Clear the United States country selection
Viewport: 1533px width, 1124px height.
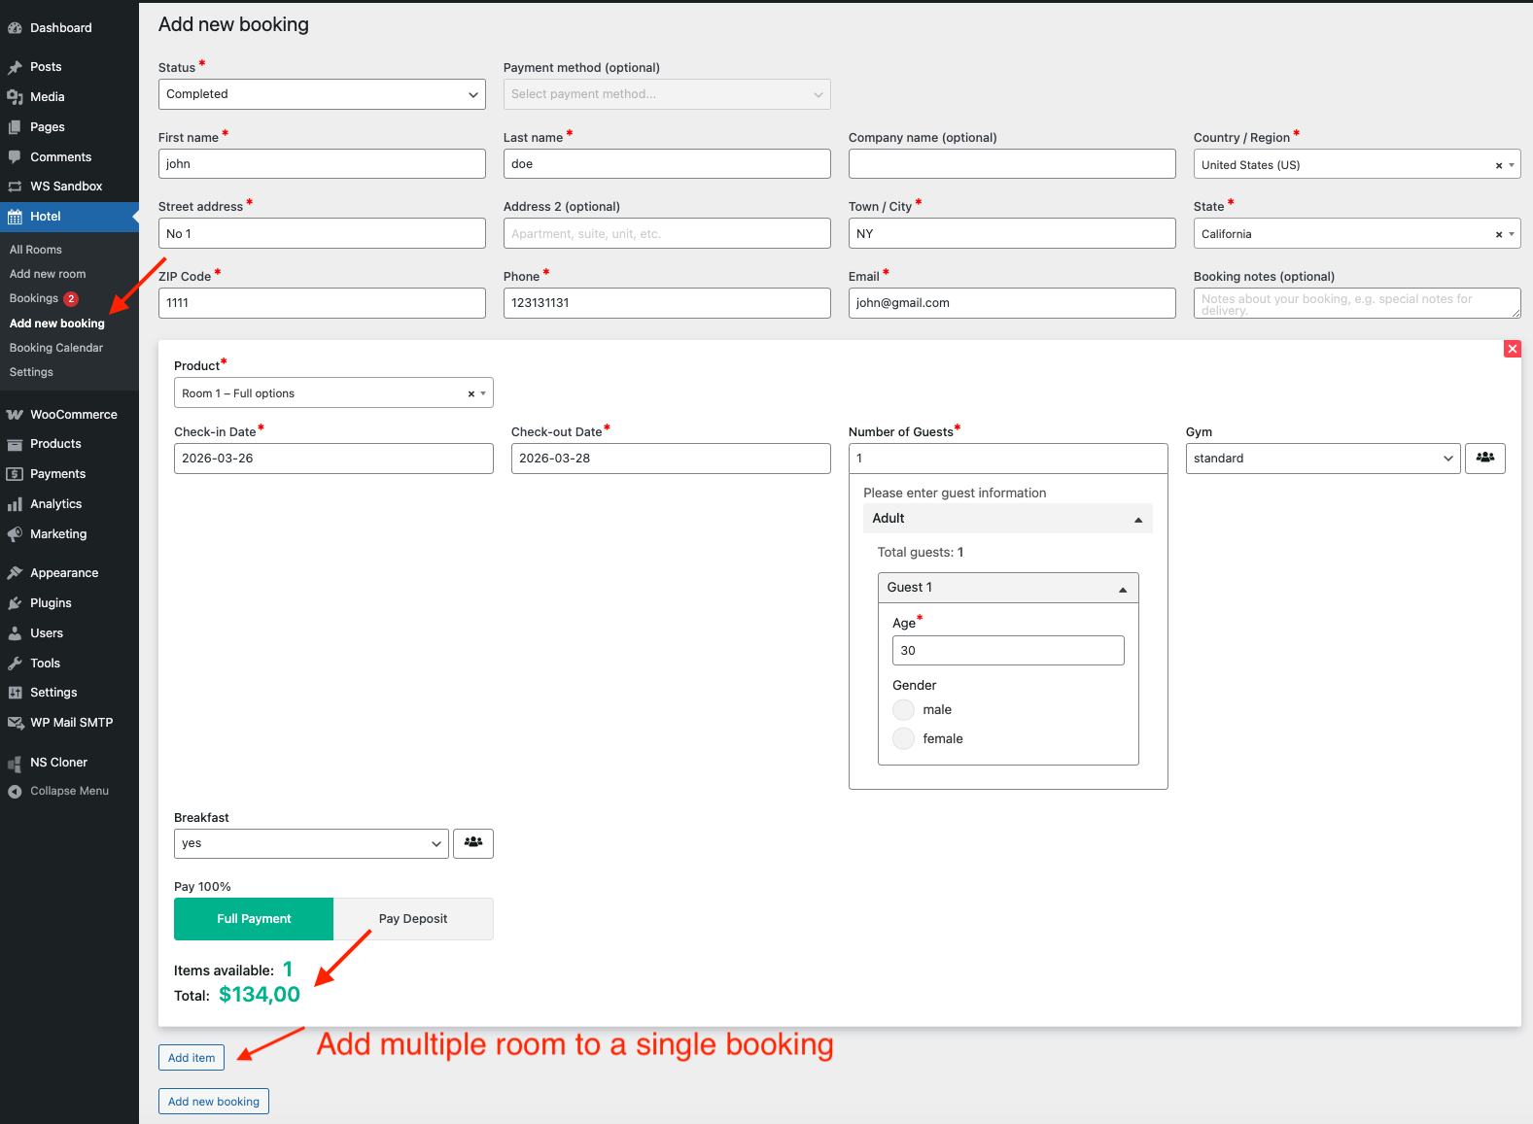tap(1498, 165)
